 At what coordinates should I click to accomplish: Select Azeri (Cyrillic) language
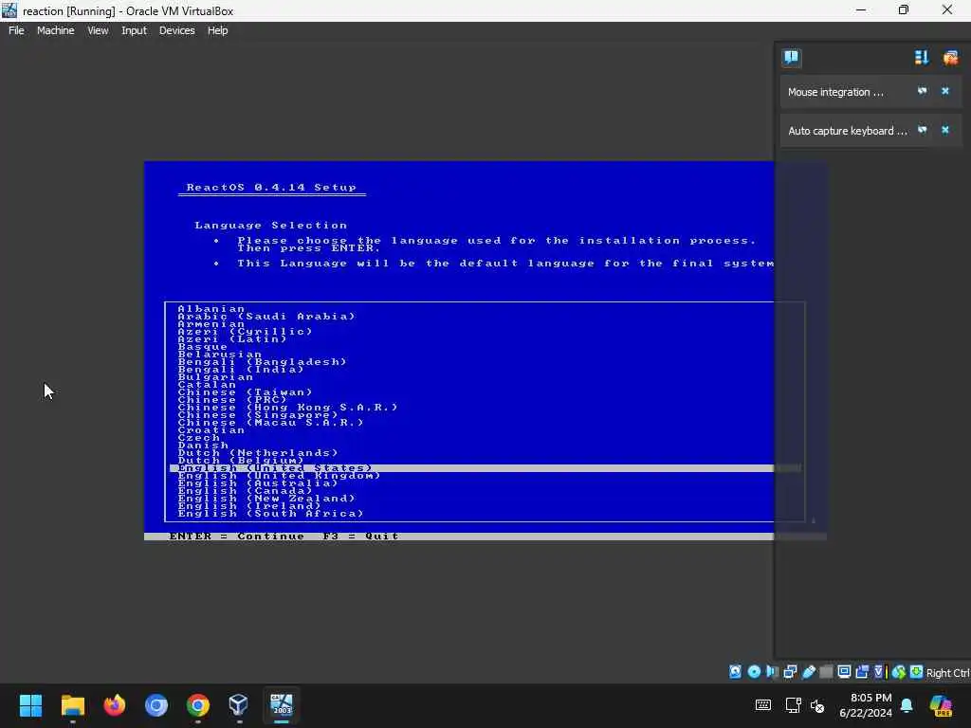point(245,331)
